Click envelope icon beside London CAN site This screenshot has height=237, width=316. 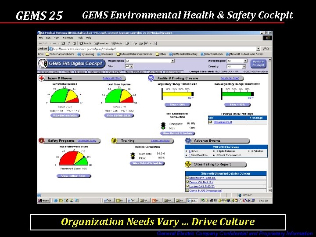pyautogui.click(x=187, y=186)
